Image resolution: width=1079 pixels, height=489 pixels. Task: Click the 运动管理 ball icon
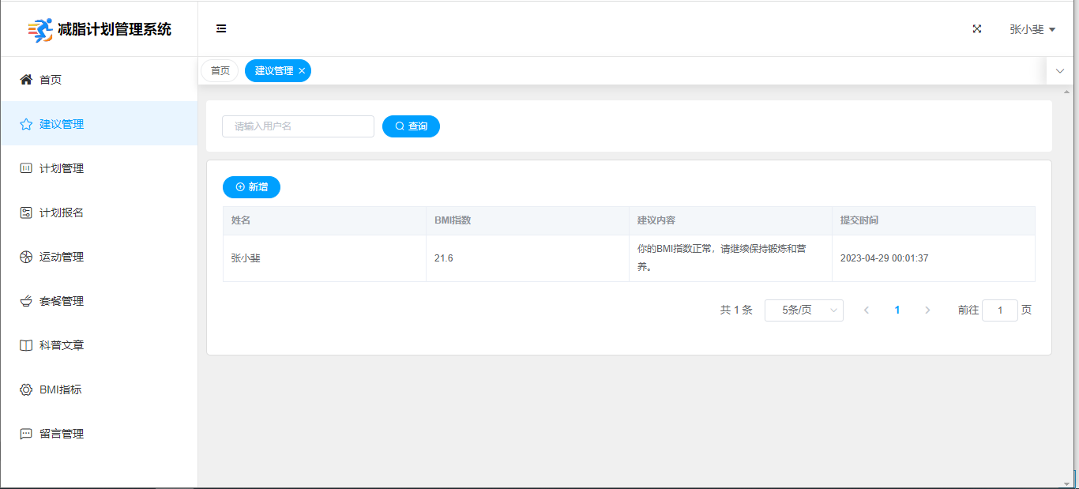point(26,257)
